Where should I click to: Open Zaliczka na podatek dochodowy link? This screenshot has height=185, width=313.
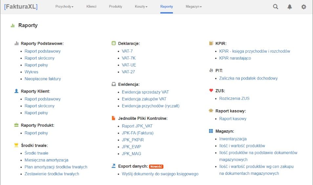tap(248, 78)
